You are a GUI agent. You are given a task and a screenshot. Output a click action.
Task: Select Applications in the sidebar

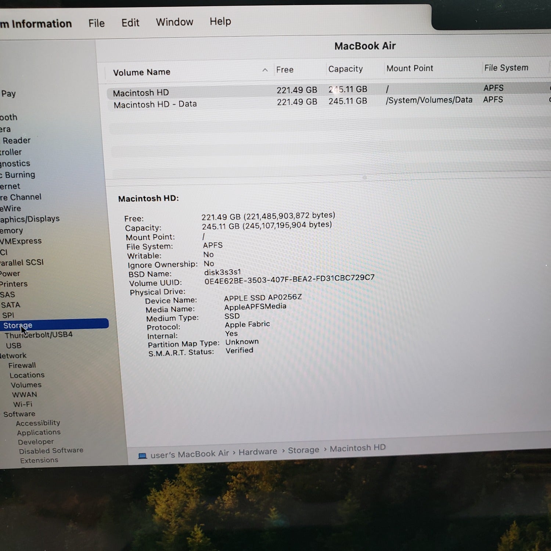[x=39, y=433]
